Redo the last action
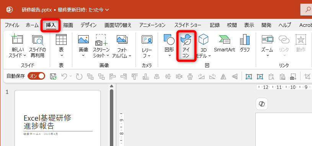This screenshot has height=146, width=312. point(79,76)
